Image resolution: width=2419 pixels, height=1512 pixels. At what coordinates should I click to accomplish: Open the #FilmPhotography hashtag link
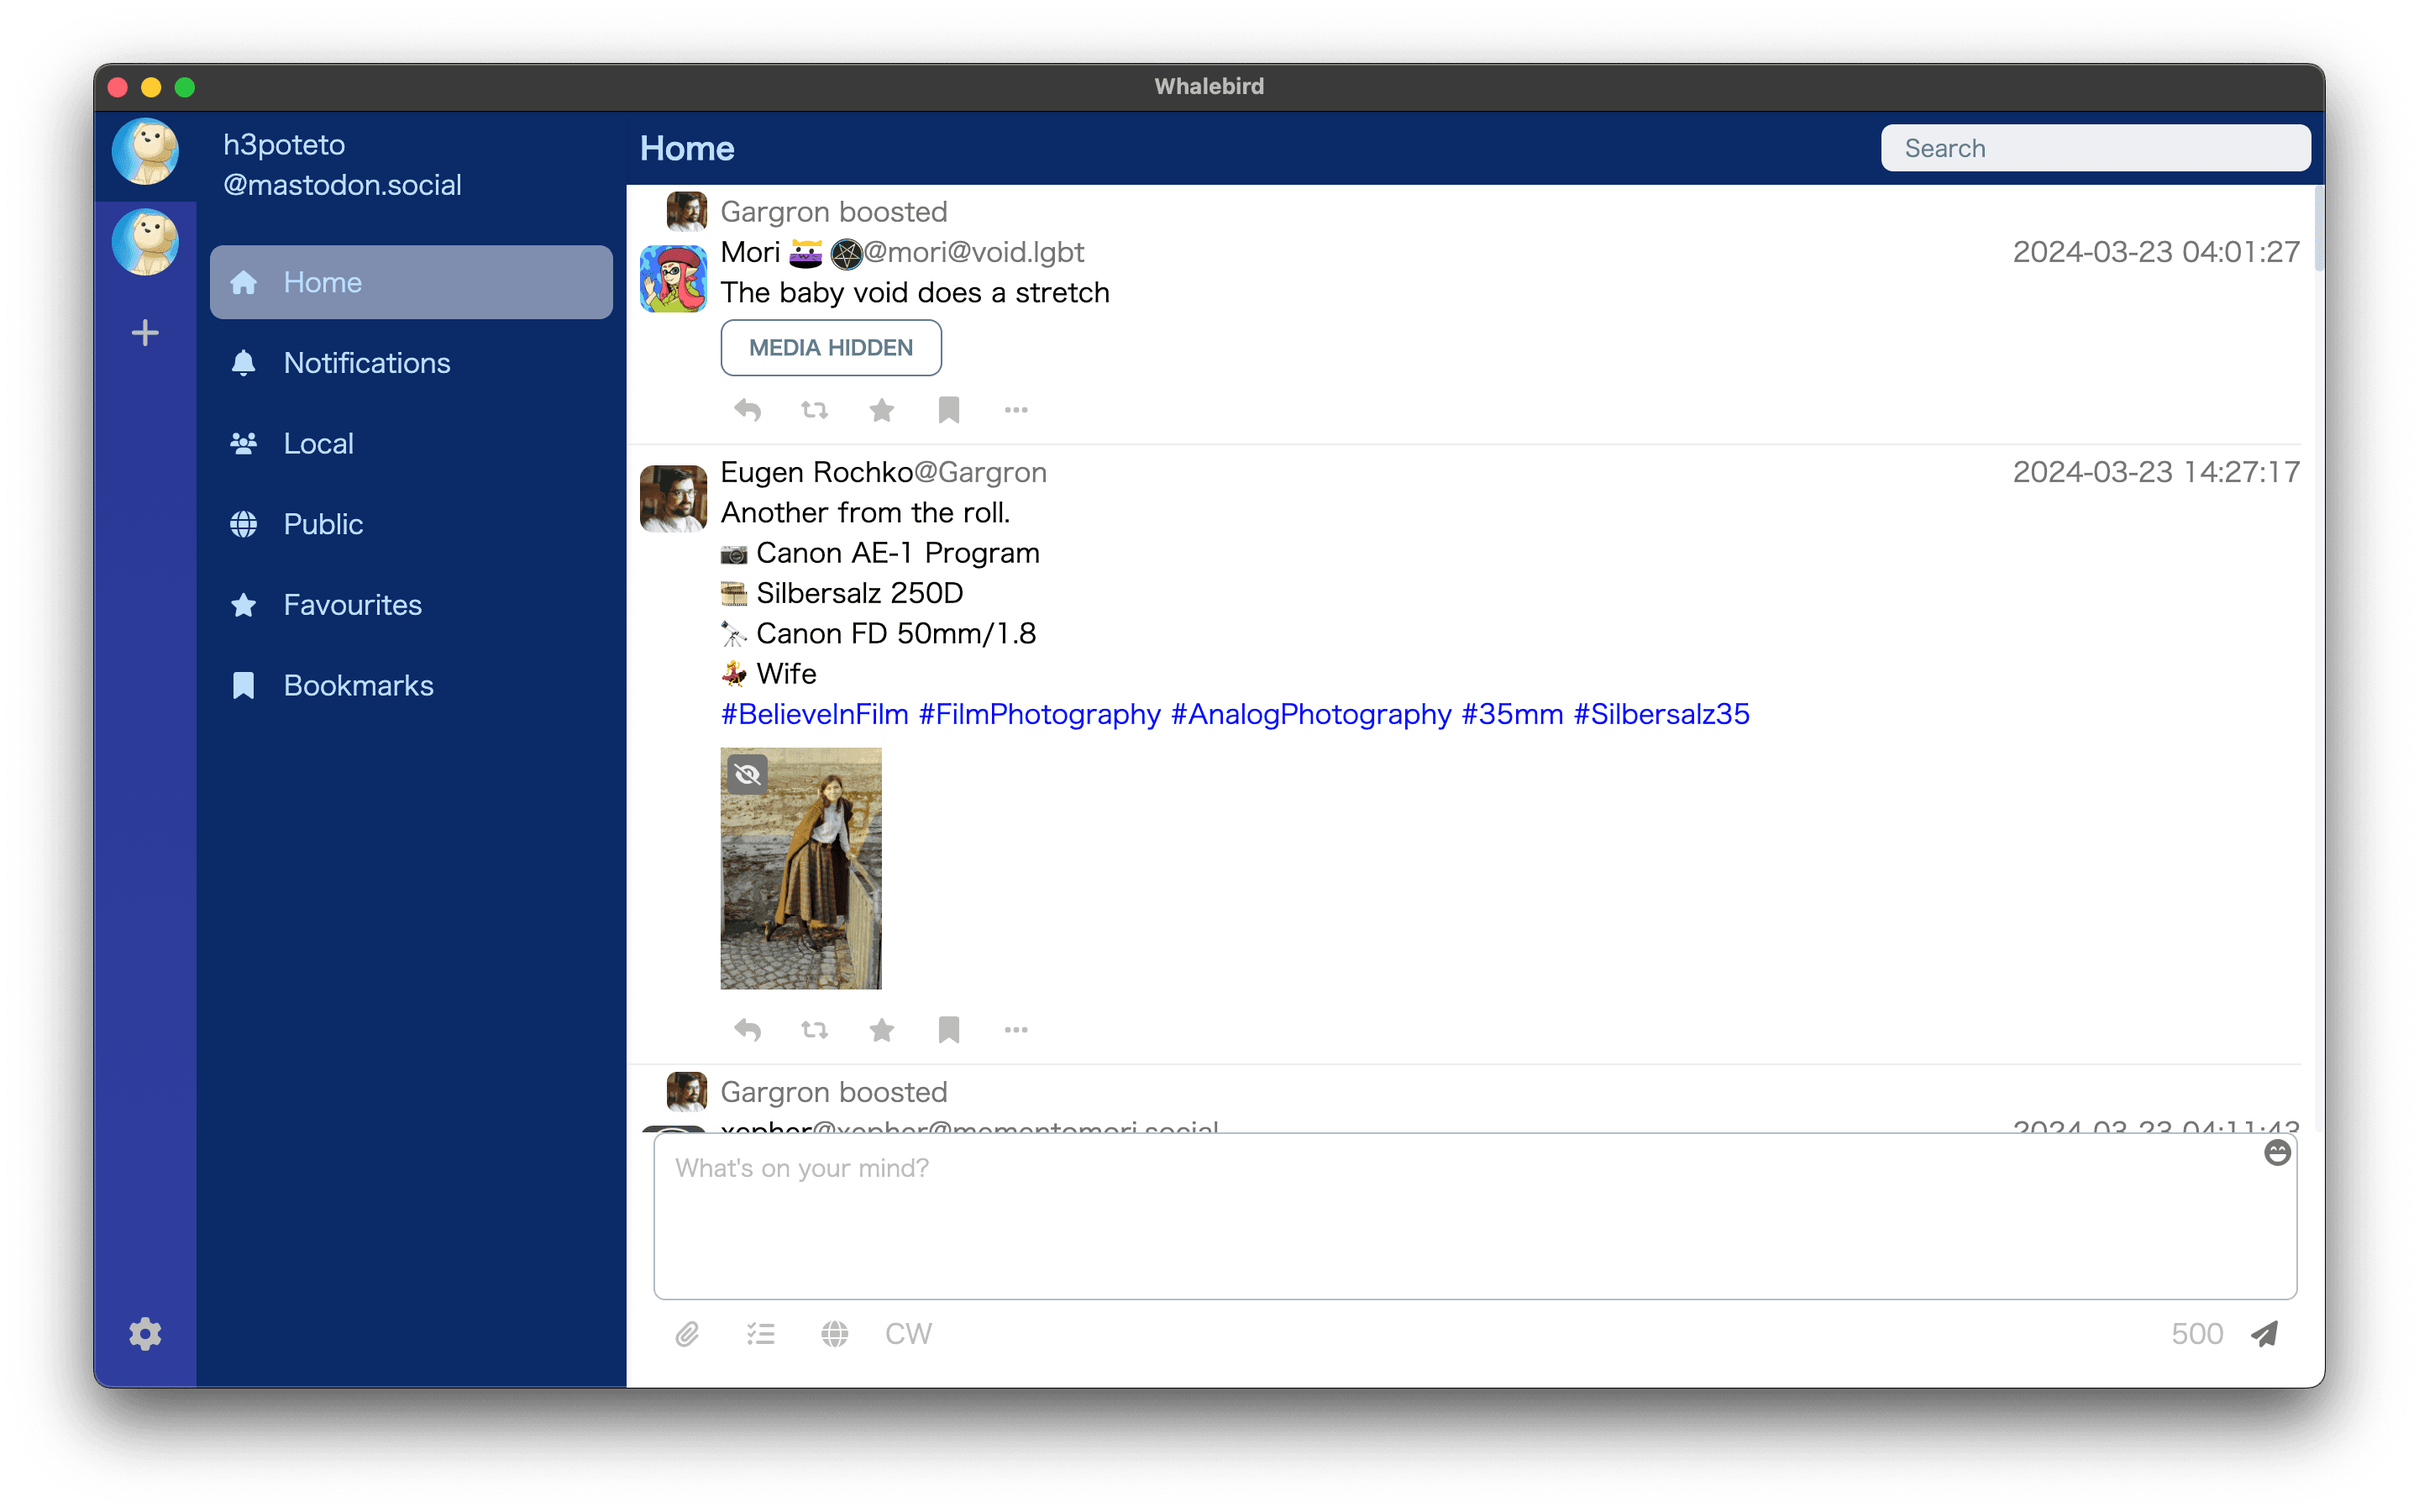click(1040, 714)
